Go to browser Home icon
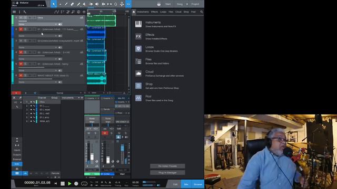This screenshot has width=337, height=189. click(x=134, y=12)
